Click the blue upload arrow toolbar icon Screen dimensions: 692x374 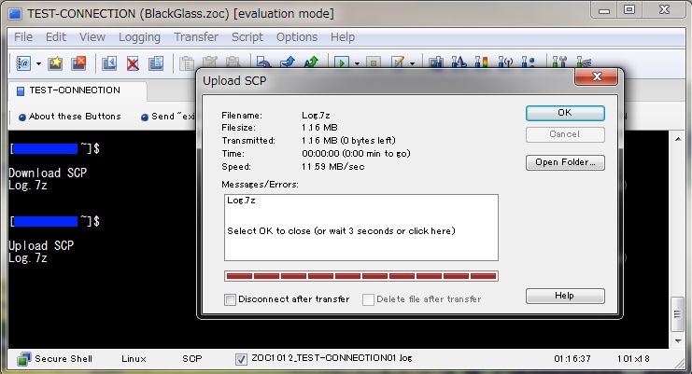288,62
